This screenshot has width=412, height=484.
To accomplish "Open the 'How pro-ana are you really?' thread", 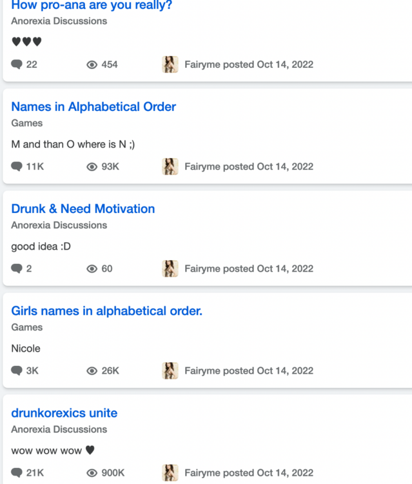I will (92, 5).
